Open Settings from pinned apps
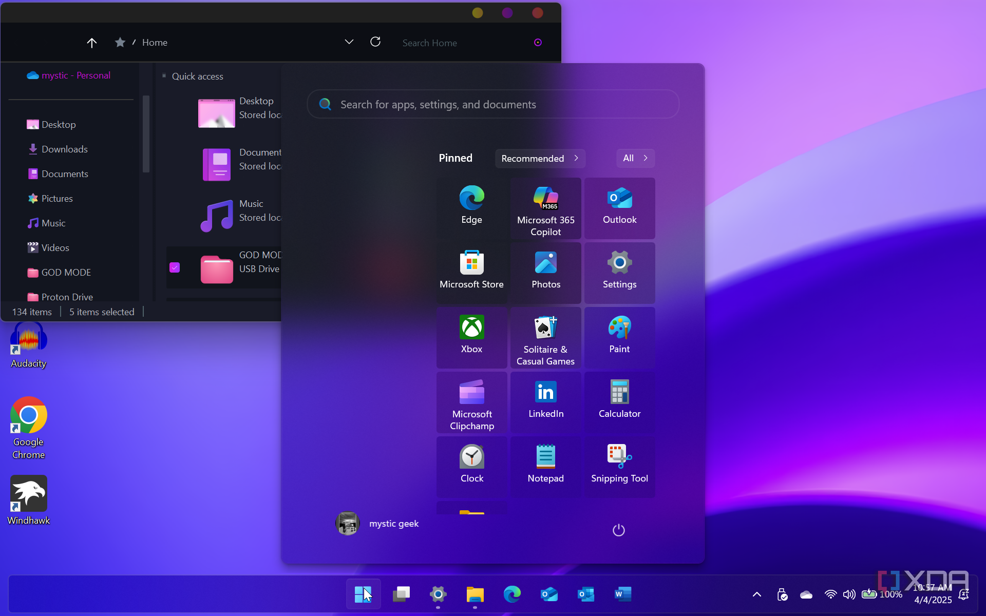The width and height of the screenshot is (986, 616). pos(619,273)
